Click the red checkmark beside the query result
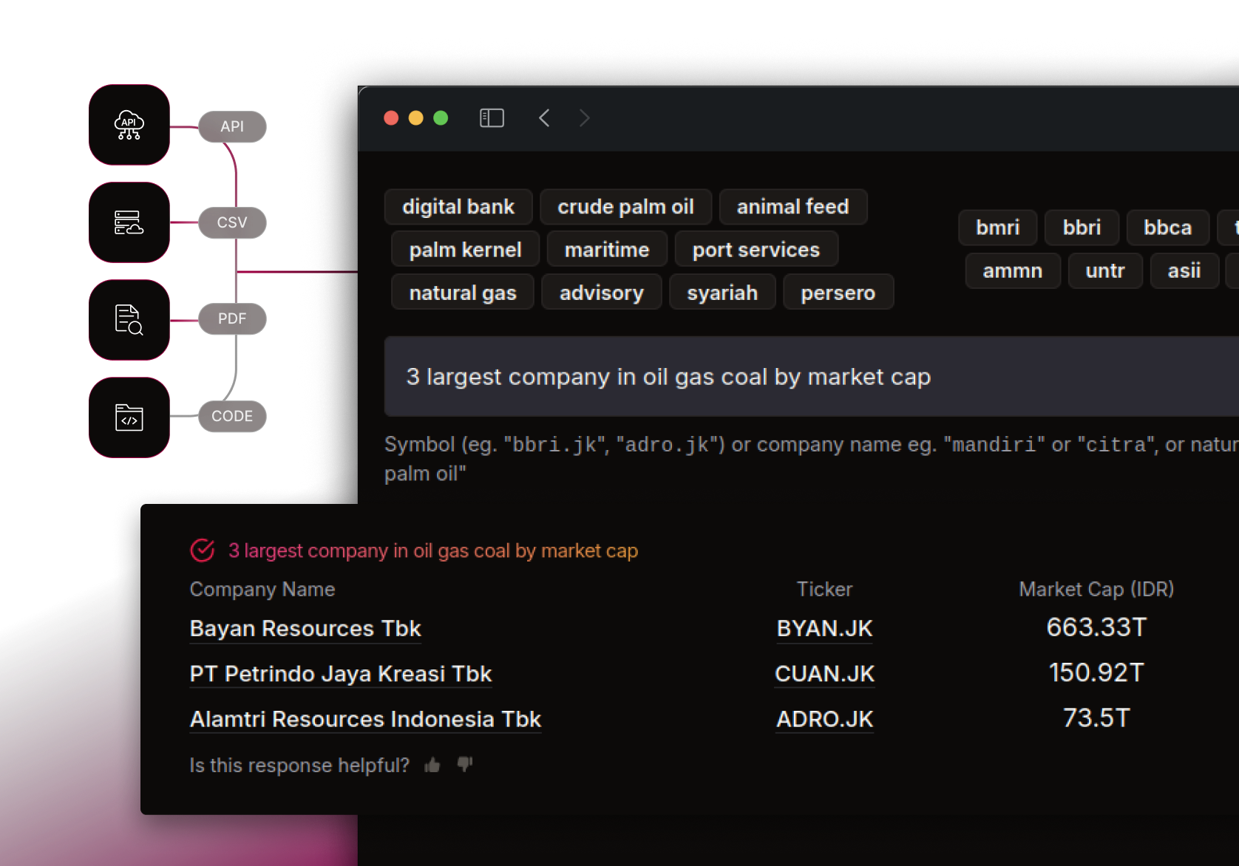This screenshot has width=1239, height=866. tap(202, 550)
